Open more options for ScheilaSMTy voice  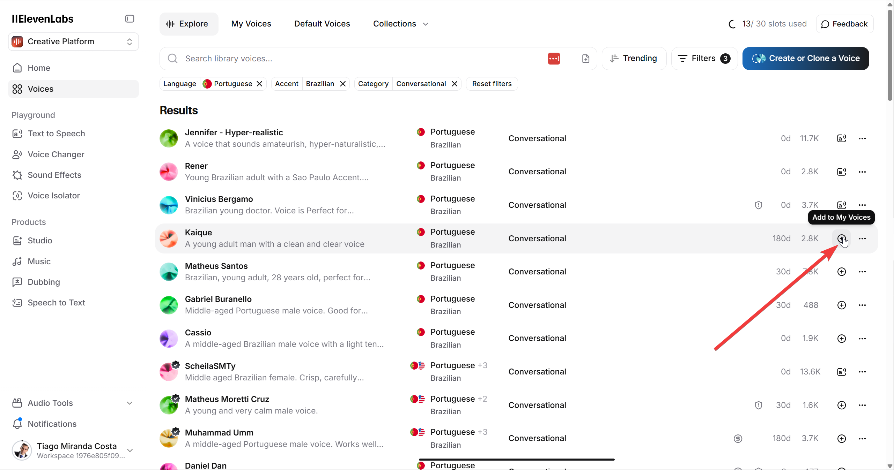tap(862, 372)
